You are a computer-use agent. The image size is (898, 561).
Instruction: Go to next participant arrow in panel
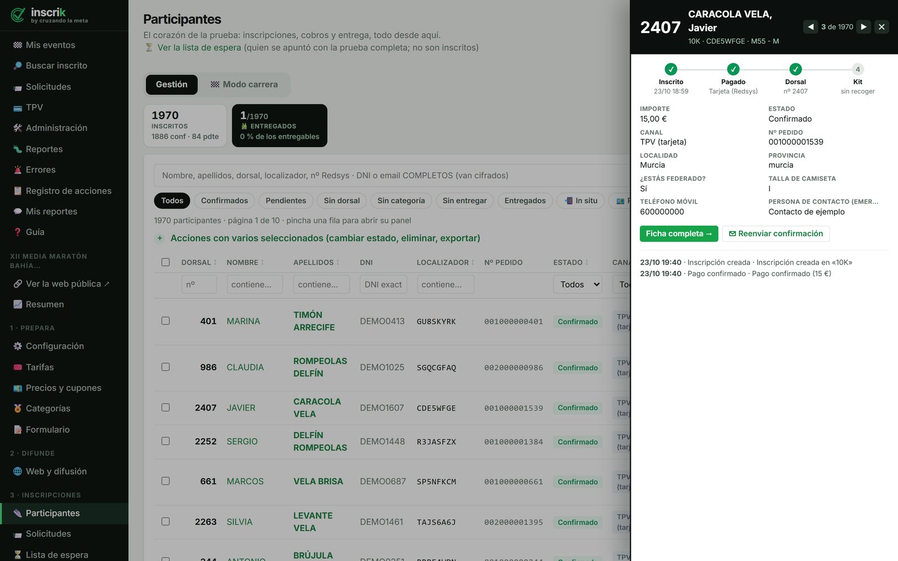864,27
